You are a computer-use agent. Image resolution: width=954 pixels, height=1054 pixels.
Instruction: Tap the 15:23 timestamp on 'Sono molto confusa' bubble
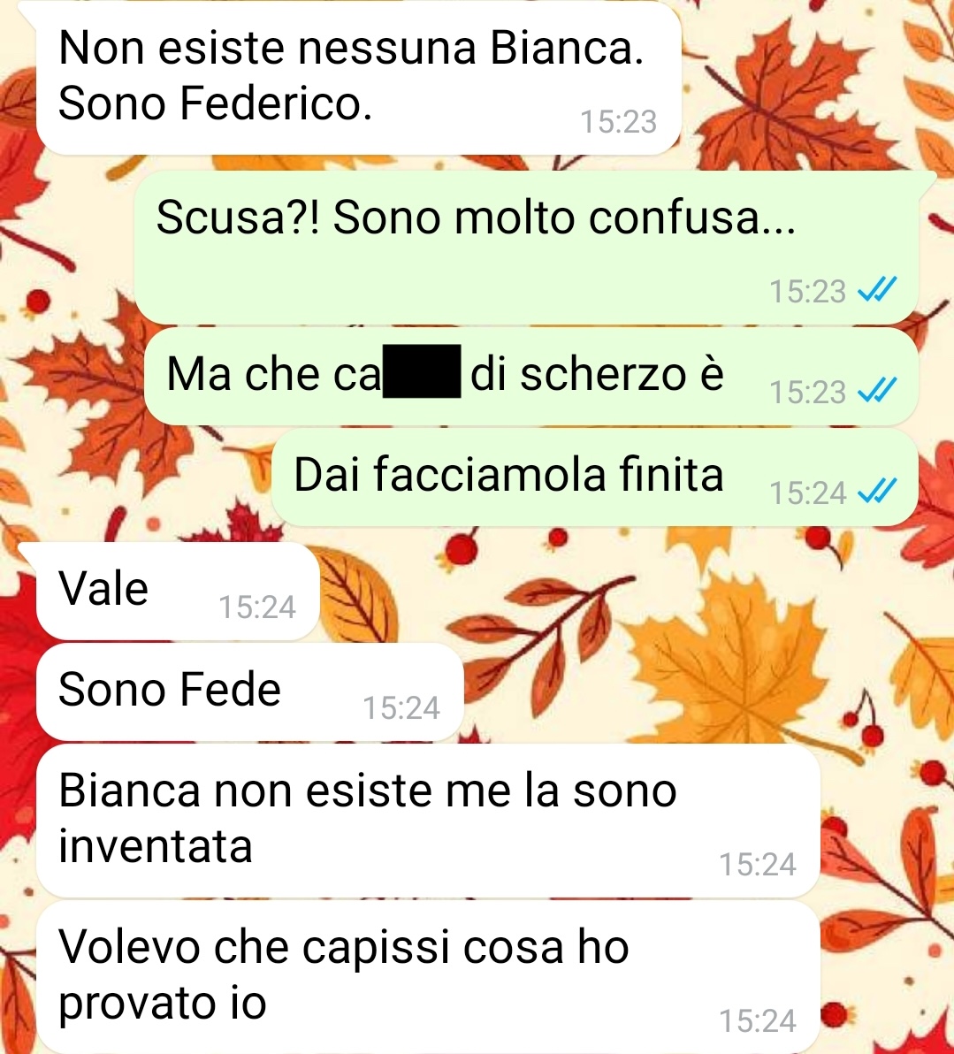coord(807,292)
